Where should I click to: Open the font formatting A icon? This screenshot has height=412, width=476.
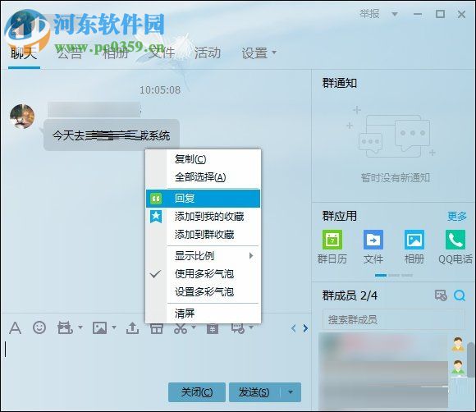click(x=15, y=328)
